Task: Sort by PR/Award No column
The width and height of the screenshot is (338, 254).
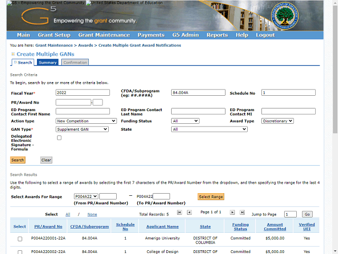Action: (48, 226)
